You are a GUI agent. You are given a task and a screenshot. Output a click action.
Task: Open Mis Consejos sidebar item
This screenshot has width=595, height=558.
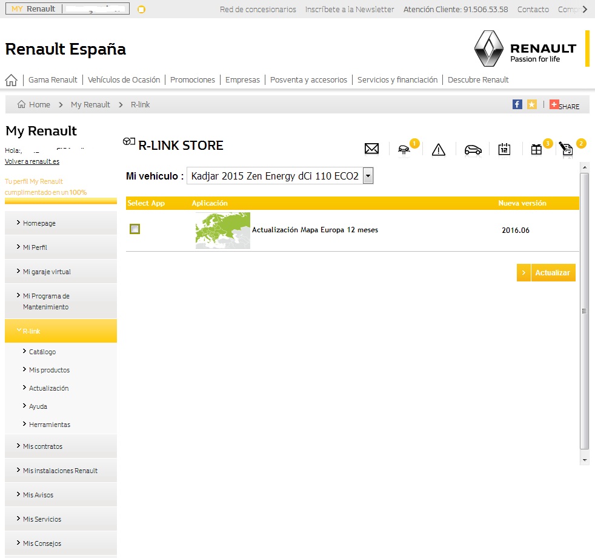pos(61,543)
